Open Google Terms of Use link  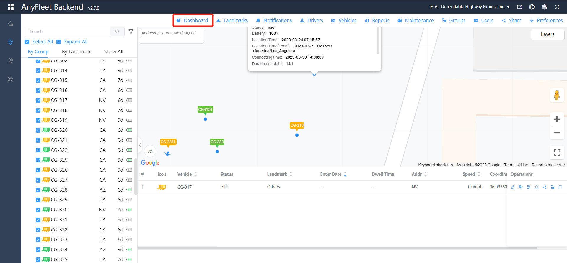tap(516, 165)
